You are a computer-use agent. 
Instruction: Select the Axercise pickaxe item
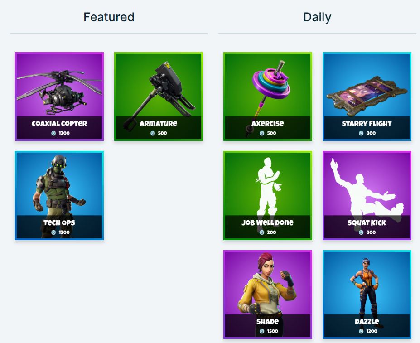pyautogui.click(x=268, y=97)
